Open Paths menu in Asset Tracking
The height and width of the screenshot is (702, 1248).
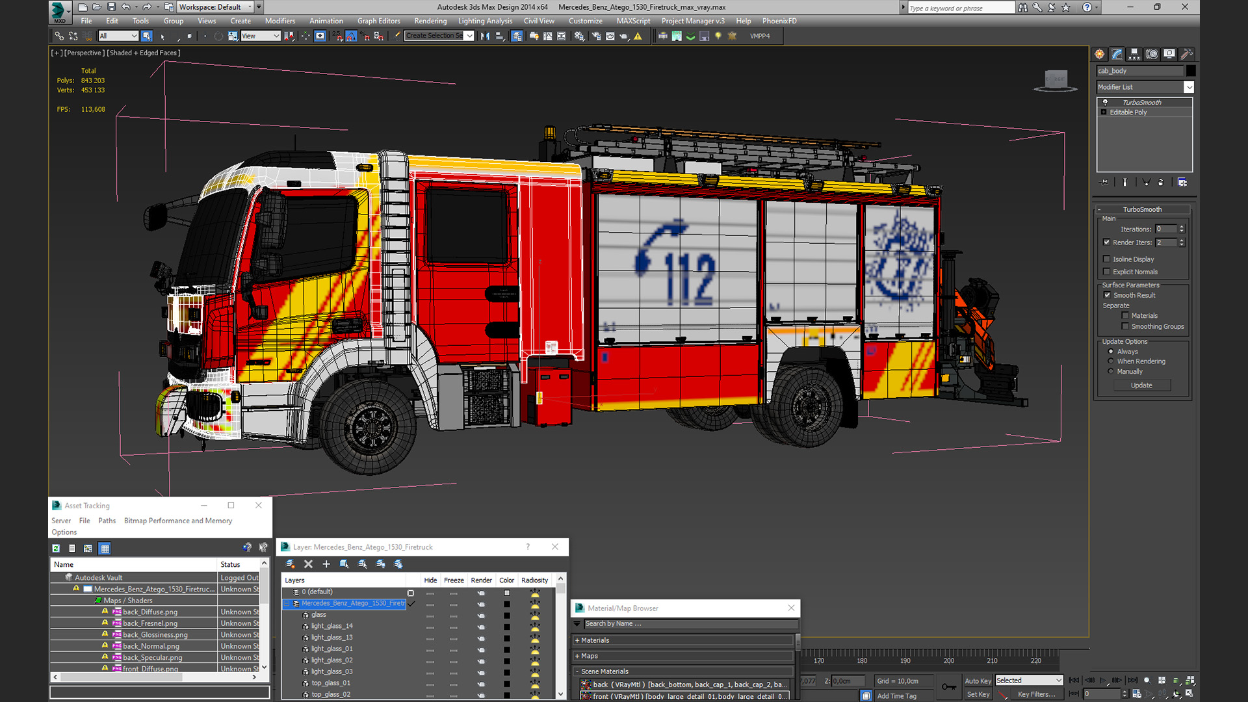coord(107,521)
